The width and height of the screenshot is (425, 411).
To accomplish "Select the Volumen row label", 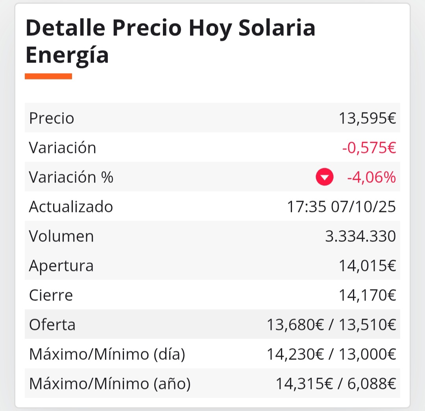I will [x=61, y=236].
